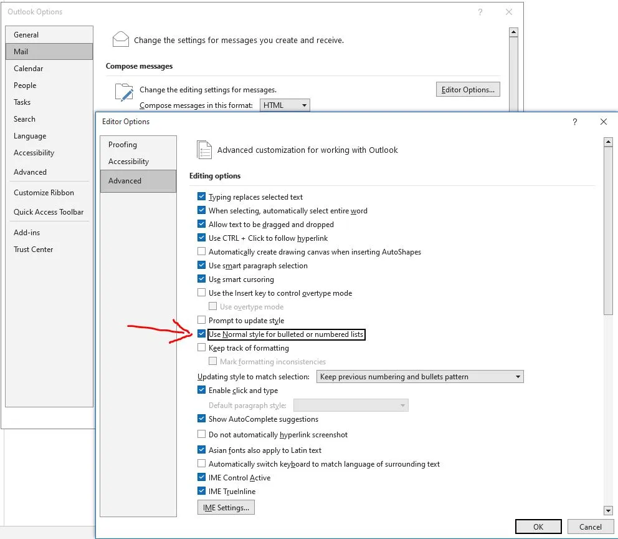Open the Compose messages format dropdown

click(305, 105)
